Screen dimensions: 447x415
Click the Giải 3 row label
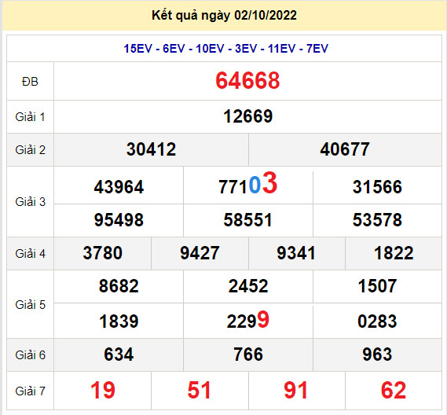(30, 202)
